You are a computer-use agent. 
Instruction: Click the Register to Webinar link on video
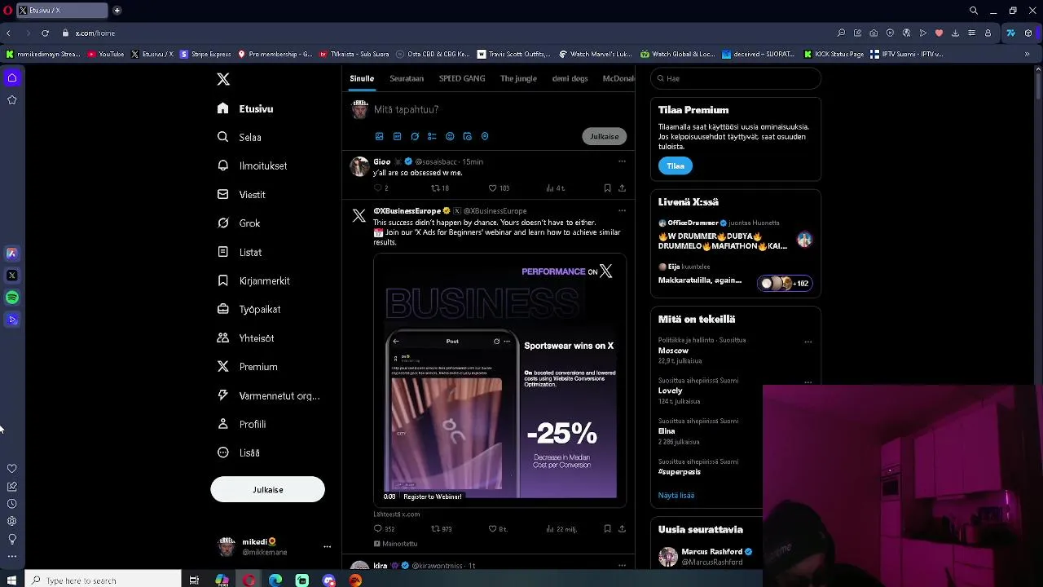433,497
